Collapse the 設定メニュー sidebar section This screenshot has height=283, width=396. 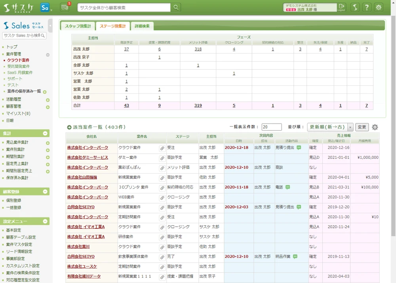tap(45, 221)
